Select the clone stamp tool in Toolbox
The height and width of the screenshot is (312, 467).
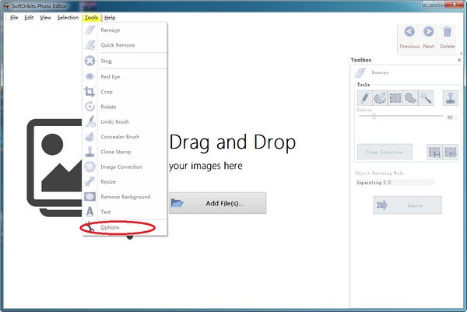(x=451, y=98)
